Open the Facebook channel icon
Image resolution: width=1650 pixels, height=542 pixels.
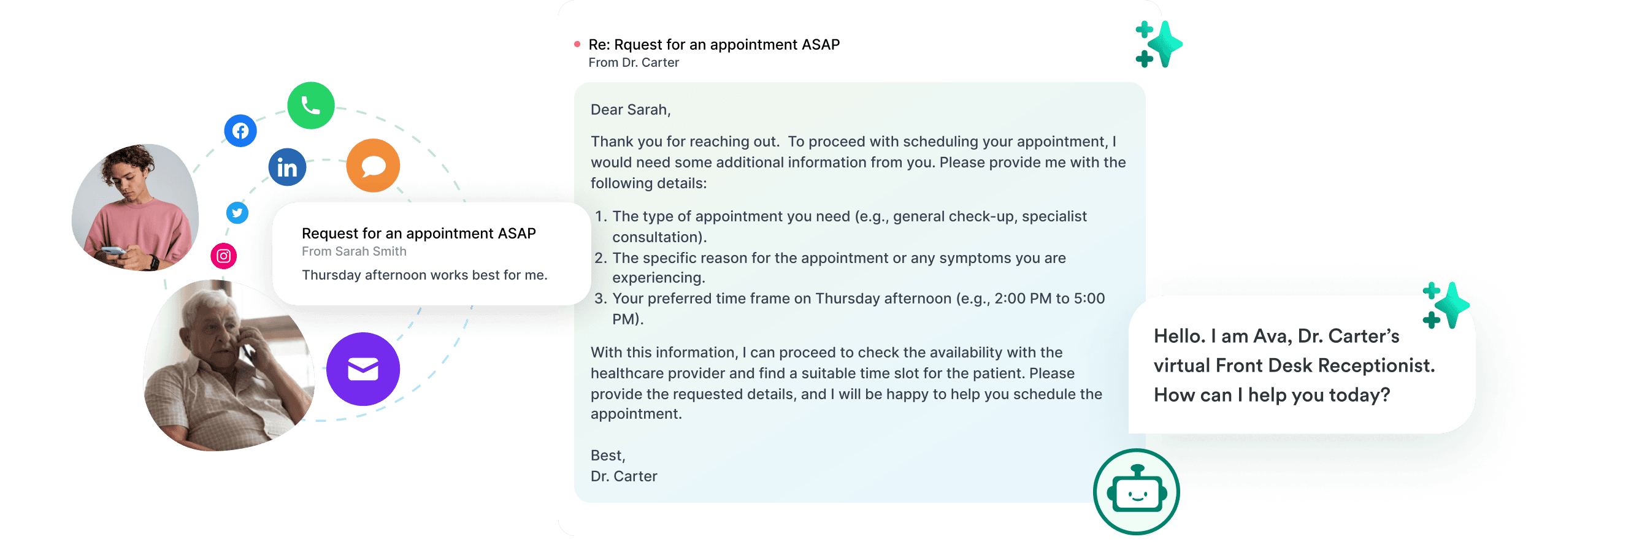[240, 131]
